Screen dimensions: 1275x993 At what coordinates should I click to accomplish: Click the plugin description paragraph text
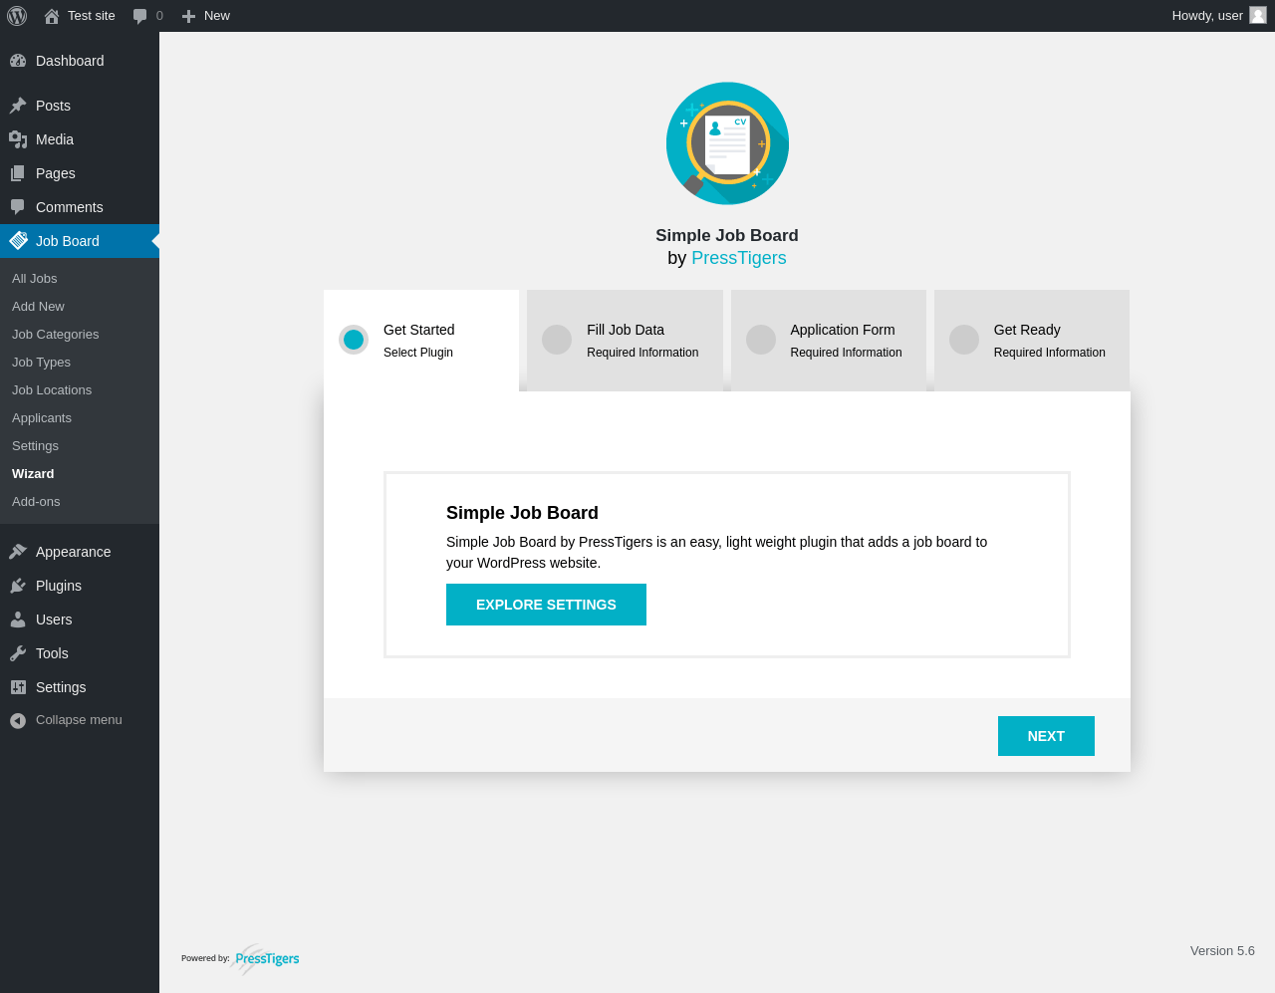click(716, 553)
